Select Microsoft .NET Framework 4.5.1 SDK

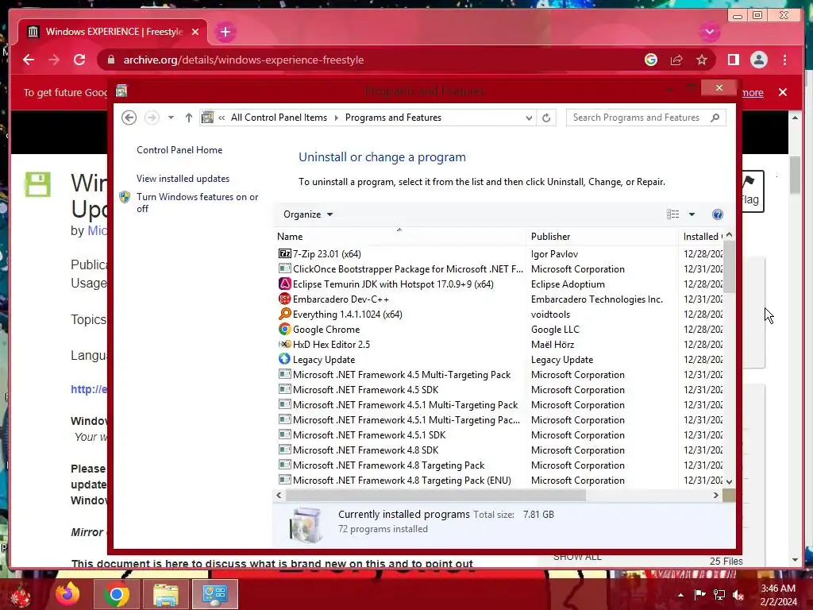click(x=362, y=434)
